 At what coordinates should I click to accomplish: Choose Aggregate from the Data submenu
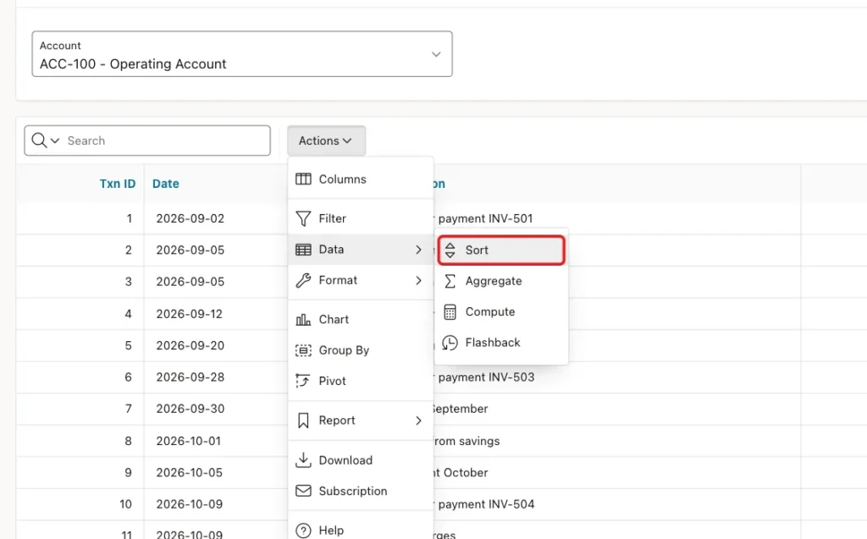tap(501, 281)
